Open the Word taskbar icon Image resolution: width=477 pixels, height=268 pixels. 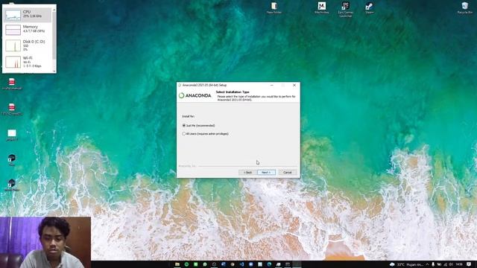pos(224,264)
